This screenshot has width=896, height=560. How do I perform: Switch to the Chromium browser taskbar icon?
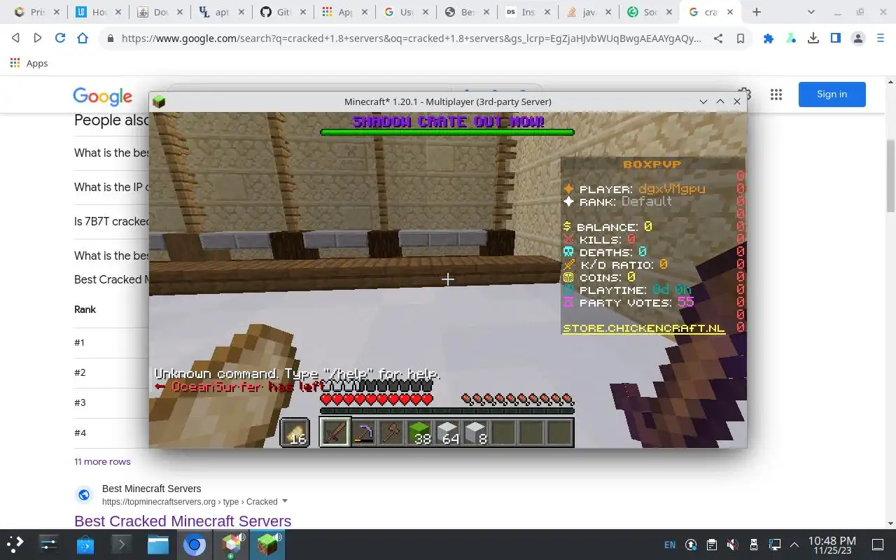(x=195, y=544)
